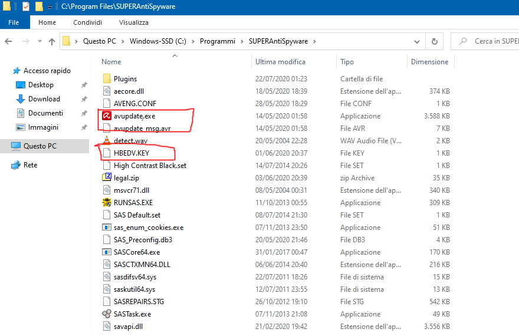Expand chevron after Windows-SSD (C:) breadcrumb
The image size is (519, 336).
click(x=193, y=41)
